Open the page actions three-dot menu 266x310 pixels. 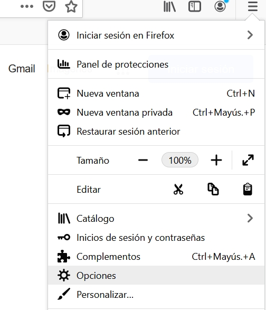tap(27, 6)
